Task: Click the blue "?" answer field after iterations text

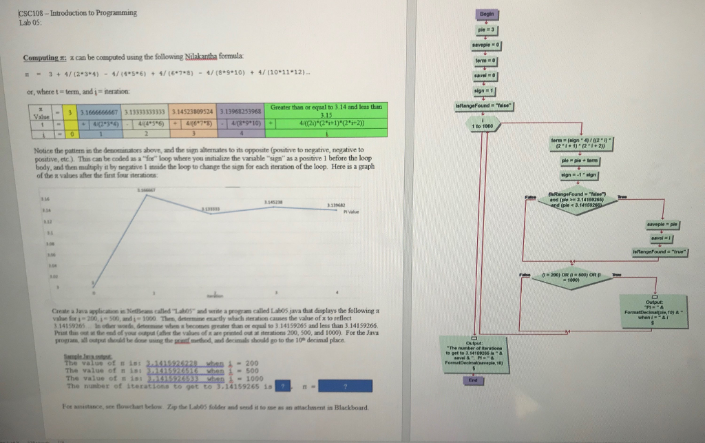Action: (282, 386)
